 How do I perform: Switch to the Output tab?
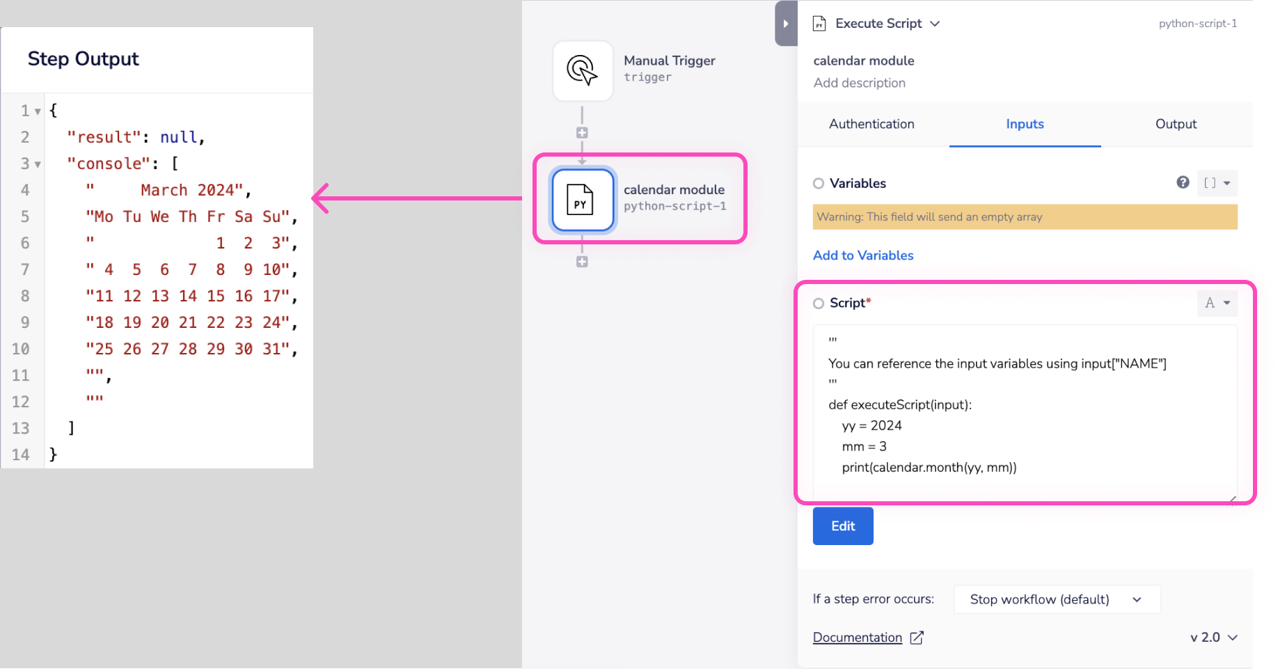1176,124
